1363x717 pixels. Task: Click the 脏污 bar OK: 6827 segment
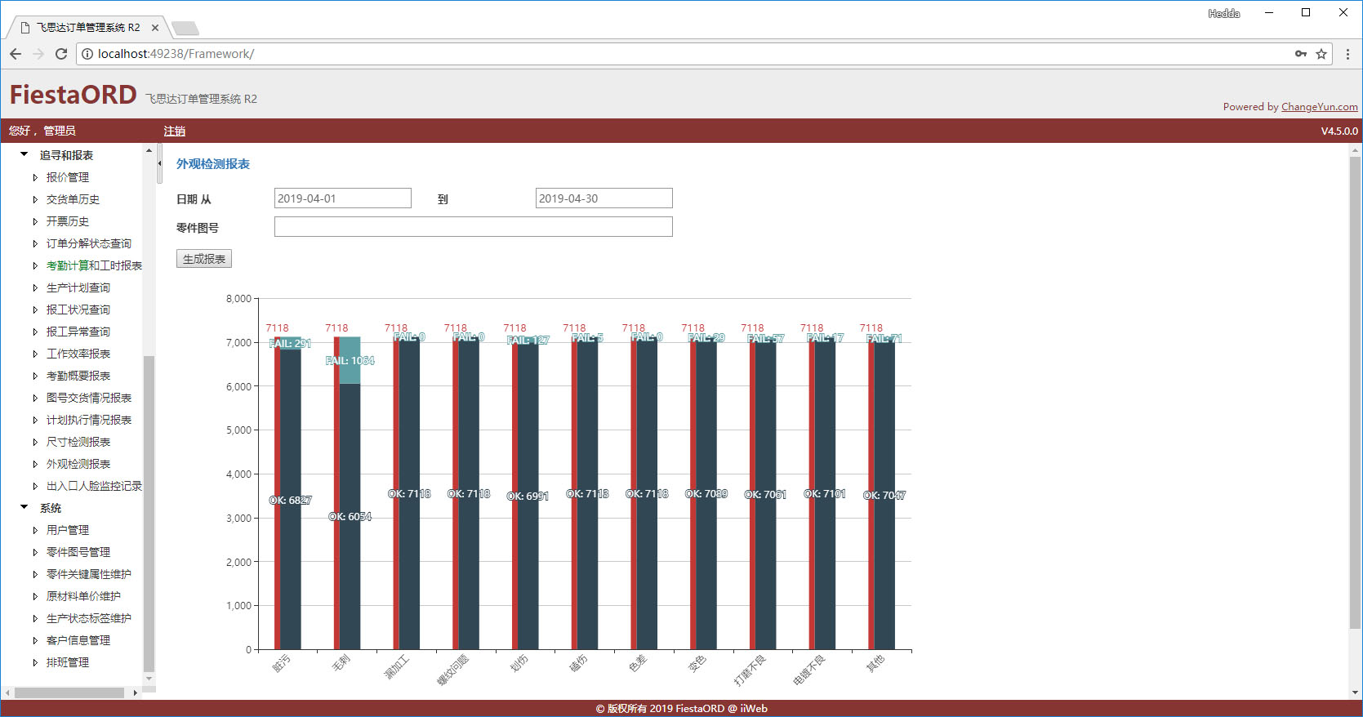pyautogui.click(x=291, y=500)
